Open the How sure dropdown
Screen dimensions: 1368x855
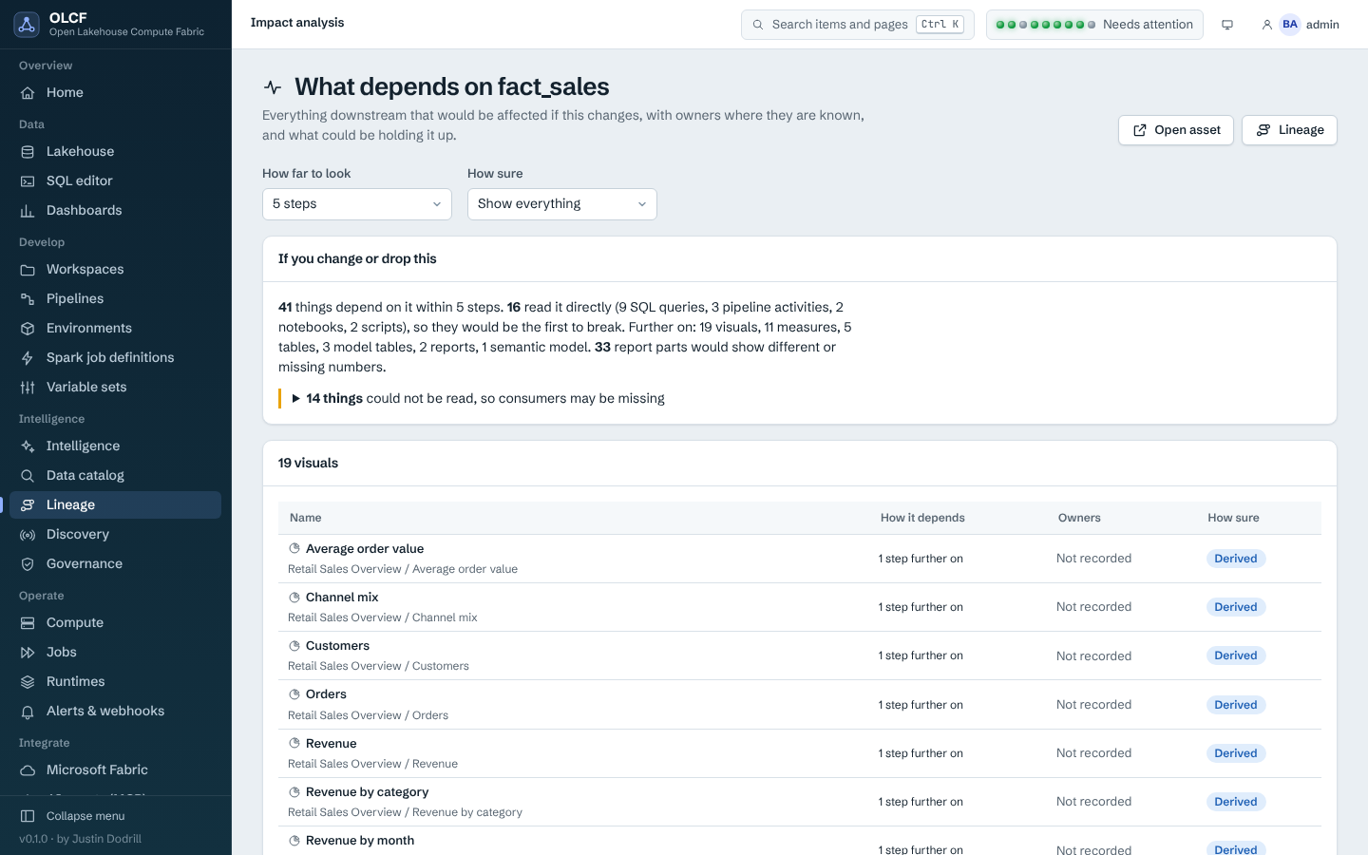[x=562, y=204]
